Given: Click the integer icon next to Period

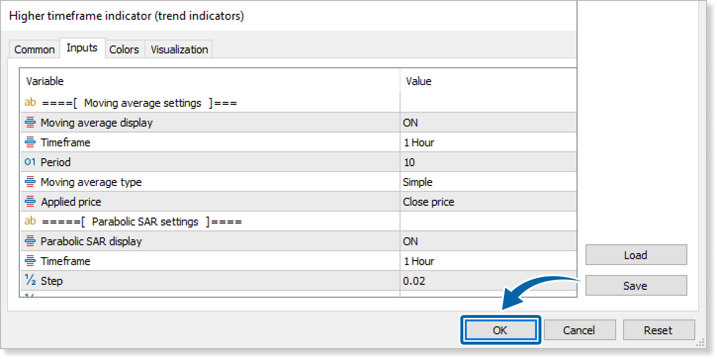Looking at the screenshot, I should [30, 162].
